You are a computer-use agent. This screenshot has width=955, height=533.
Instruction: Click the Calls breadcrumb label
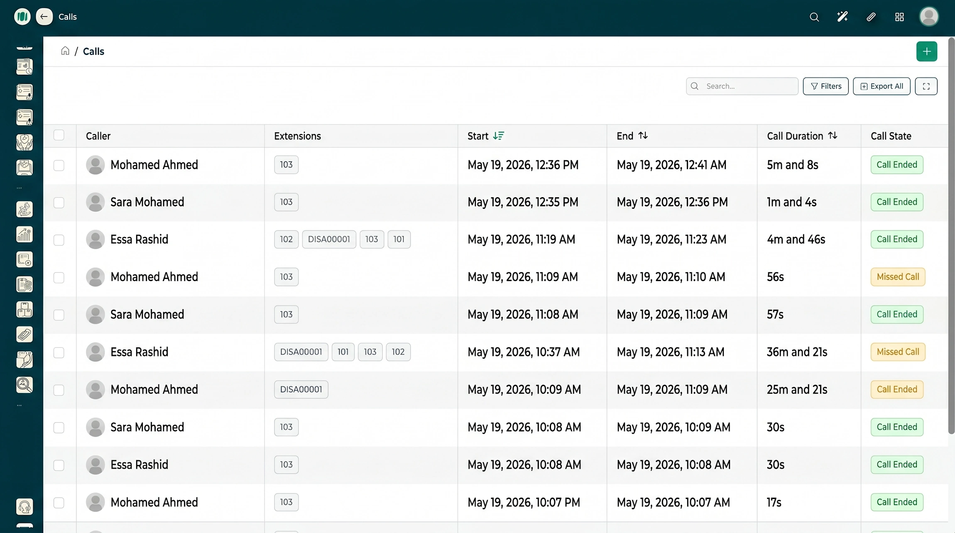pos(93,51)
